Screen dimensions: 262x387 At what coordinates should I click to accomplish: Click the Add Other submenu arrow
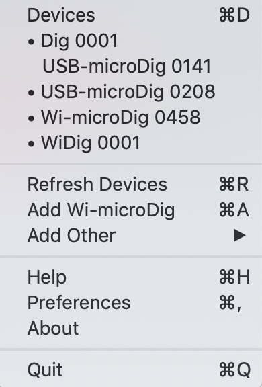tap(239, 235)
